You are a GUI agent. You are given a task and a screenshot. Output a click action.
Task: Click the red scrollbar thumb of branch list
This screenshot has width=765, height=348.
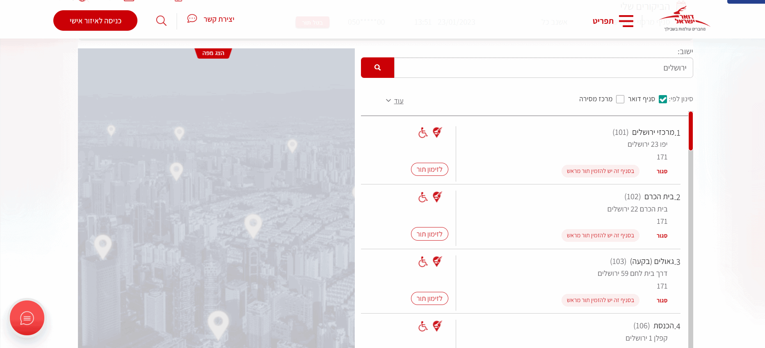691,131
